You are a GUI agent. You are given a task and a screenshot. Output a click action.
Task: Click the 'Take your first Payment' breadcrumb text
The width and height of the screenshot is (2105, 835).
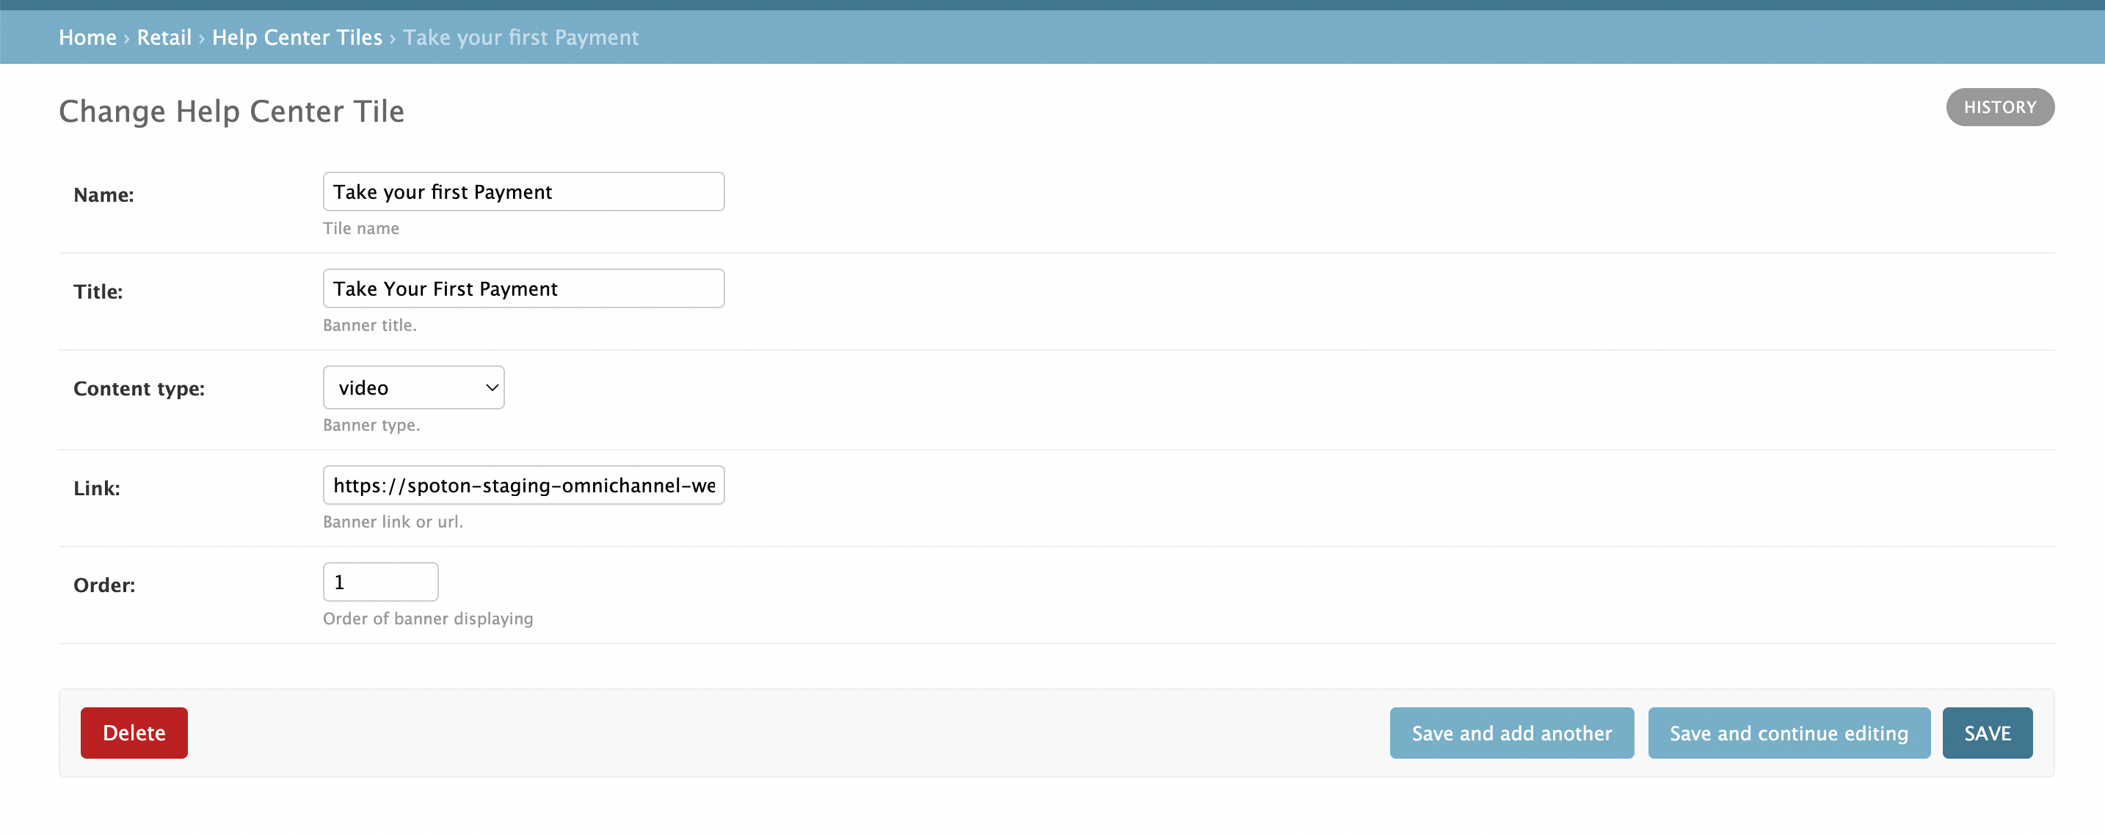[x=521, y=37]
